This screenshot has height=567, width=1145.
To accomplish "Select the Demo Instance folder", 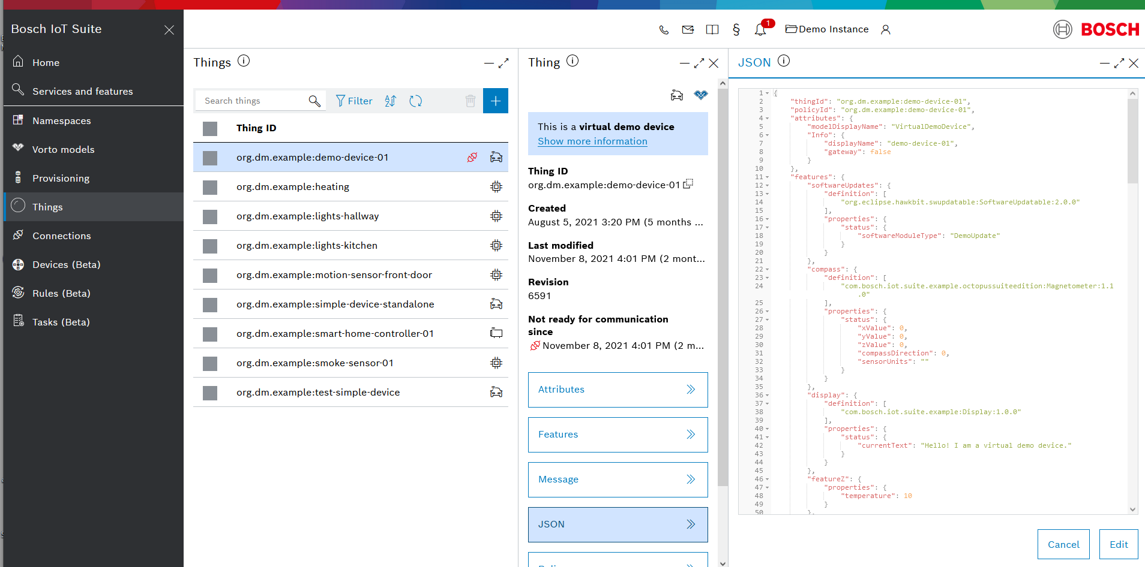I will pyautogui.click(x=827, y=29).
